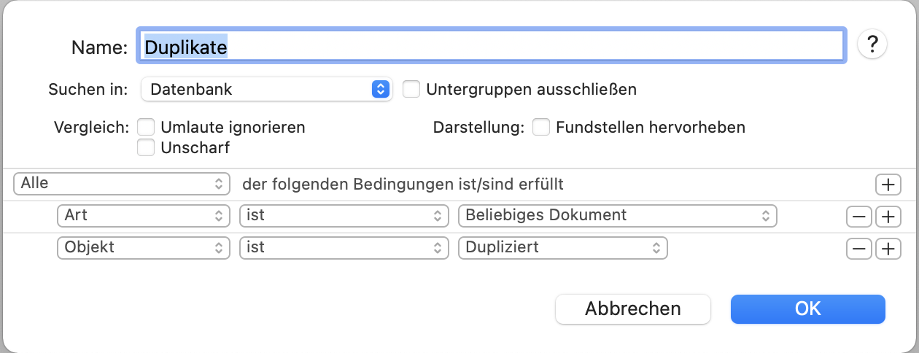Open the 'ist' operator dropdown for Art
Viewport: 919px width, 353px height.
click(x=344, y=216)
